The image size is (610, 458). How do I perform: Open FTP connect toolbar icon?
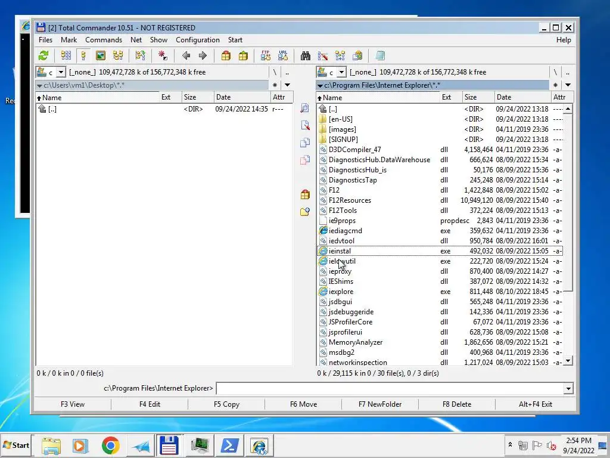click(x=266, y=55)
